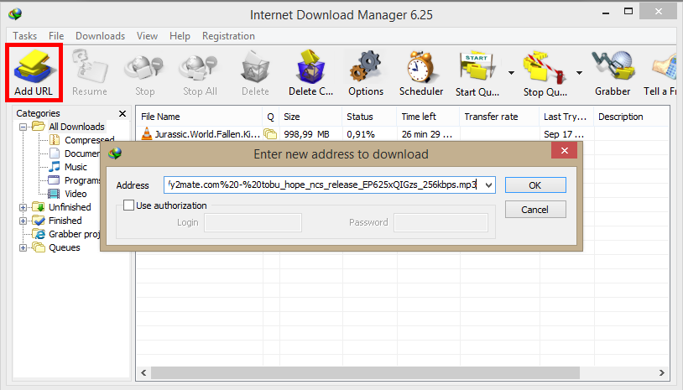
Task: Open the Address history dropdown arrow
Action: pyautogui.click(x=488, y=185)
